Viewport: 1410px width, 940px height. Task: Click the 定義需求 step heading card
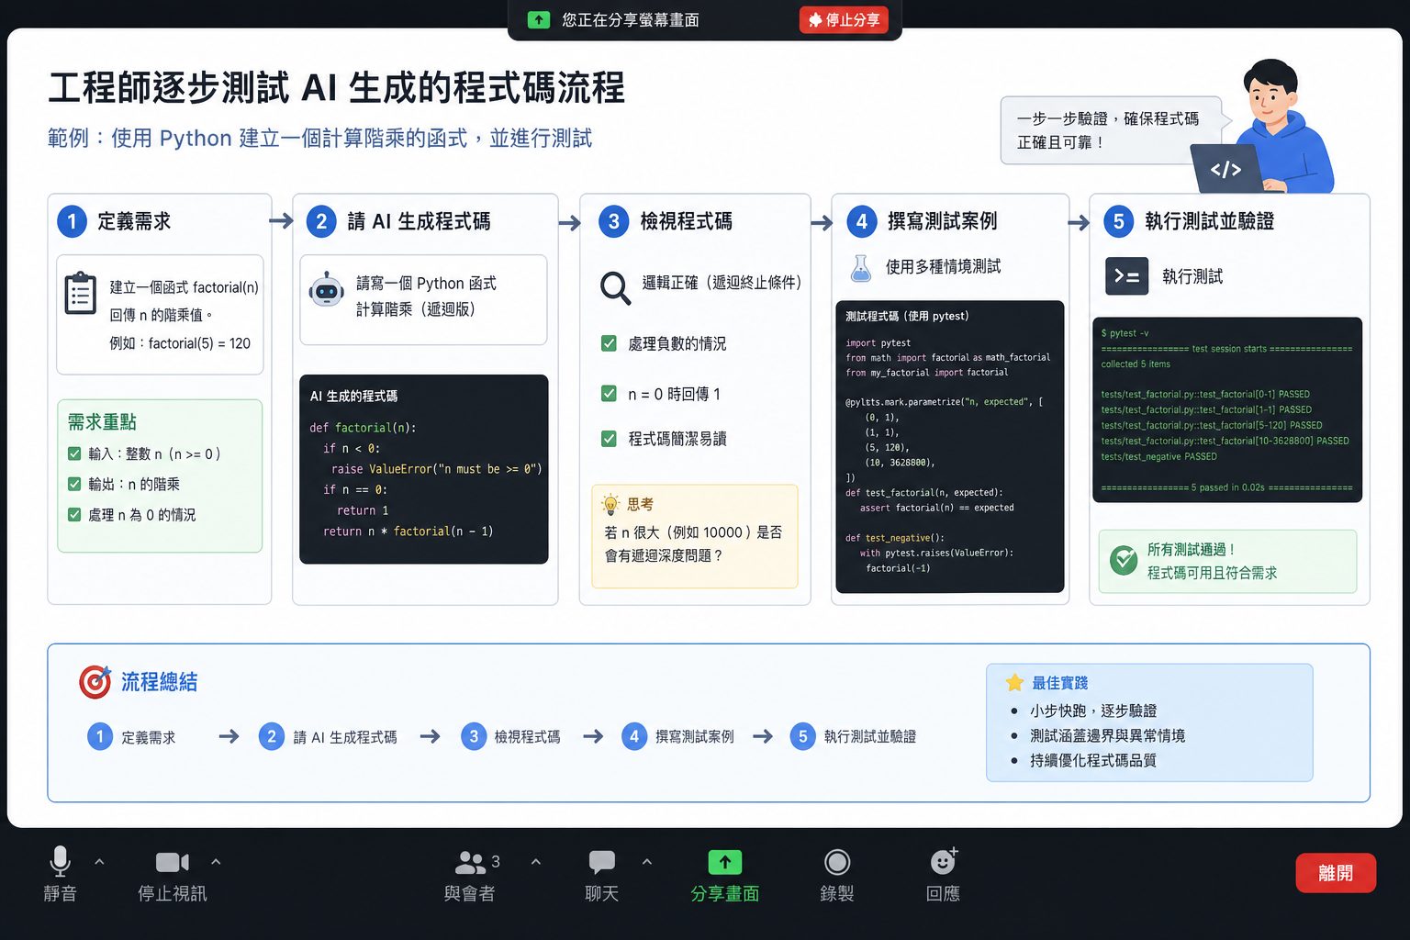click(134, 221)
